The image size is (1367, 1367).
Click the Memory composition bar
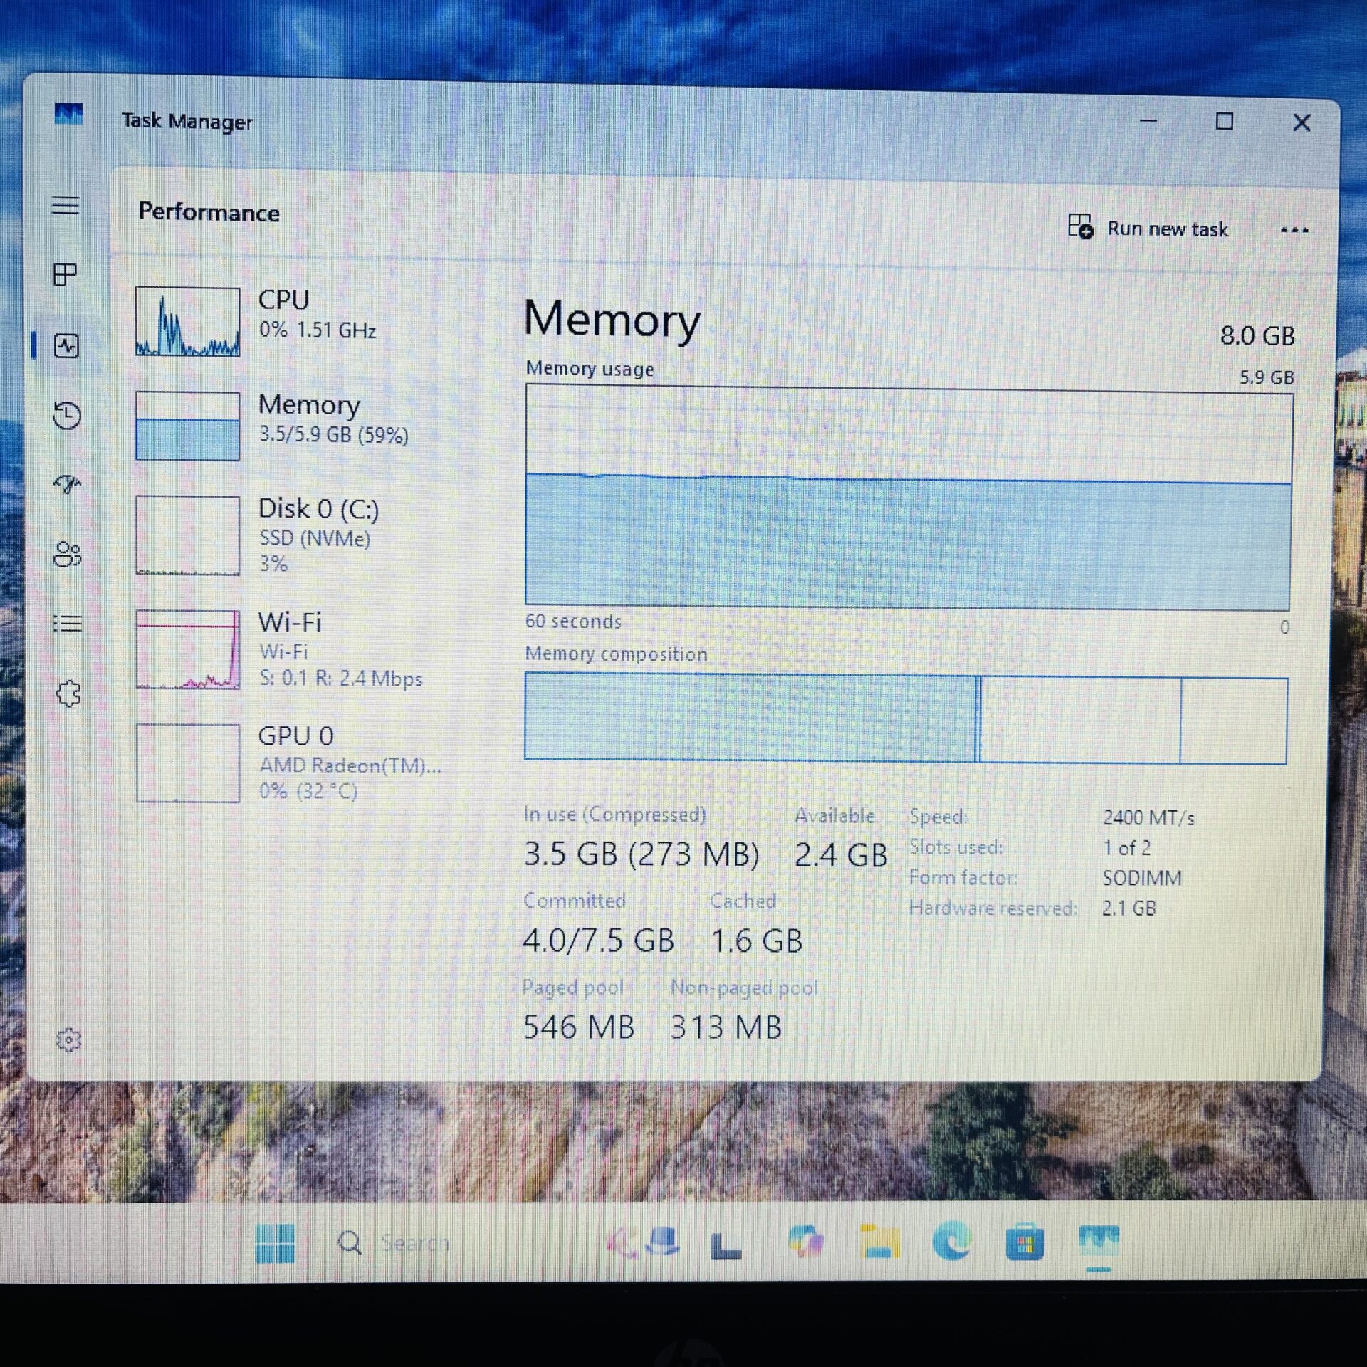click(x=906, y=719)
